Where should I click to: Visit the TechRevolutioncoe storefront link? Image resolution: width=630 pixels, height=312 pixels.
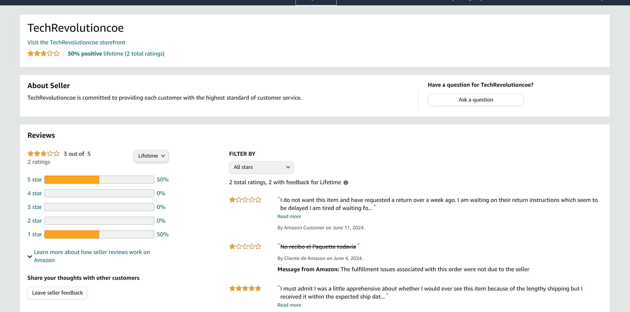(x=76, y=42)
